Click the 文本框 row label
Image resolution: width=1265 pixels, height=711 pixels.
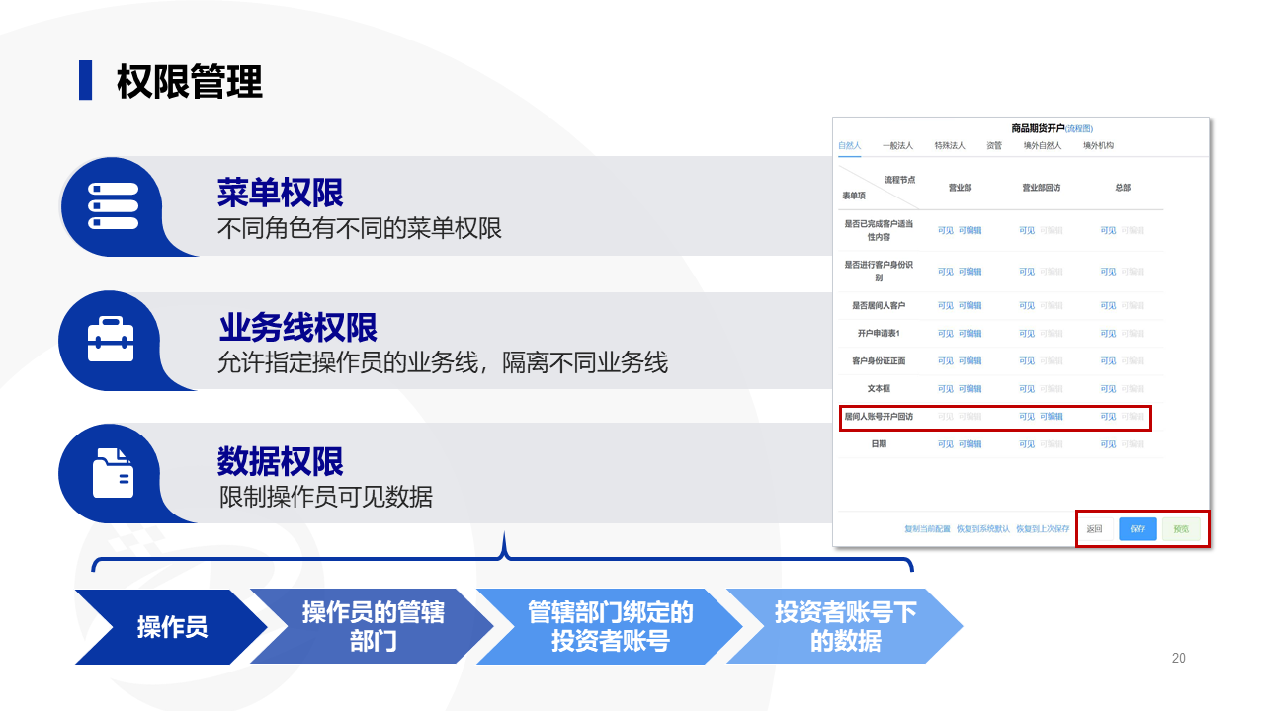[879, 388]
